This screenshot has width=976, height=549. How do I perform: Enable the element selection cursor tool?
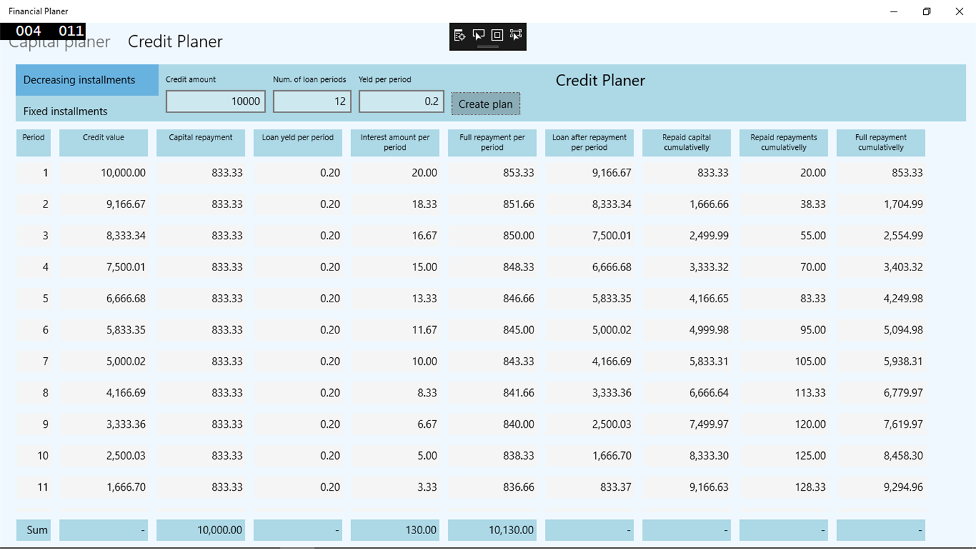(x=479, y=35)
